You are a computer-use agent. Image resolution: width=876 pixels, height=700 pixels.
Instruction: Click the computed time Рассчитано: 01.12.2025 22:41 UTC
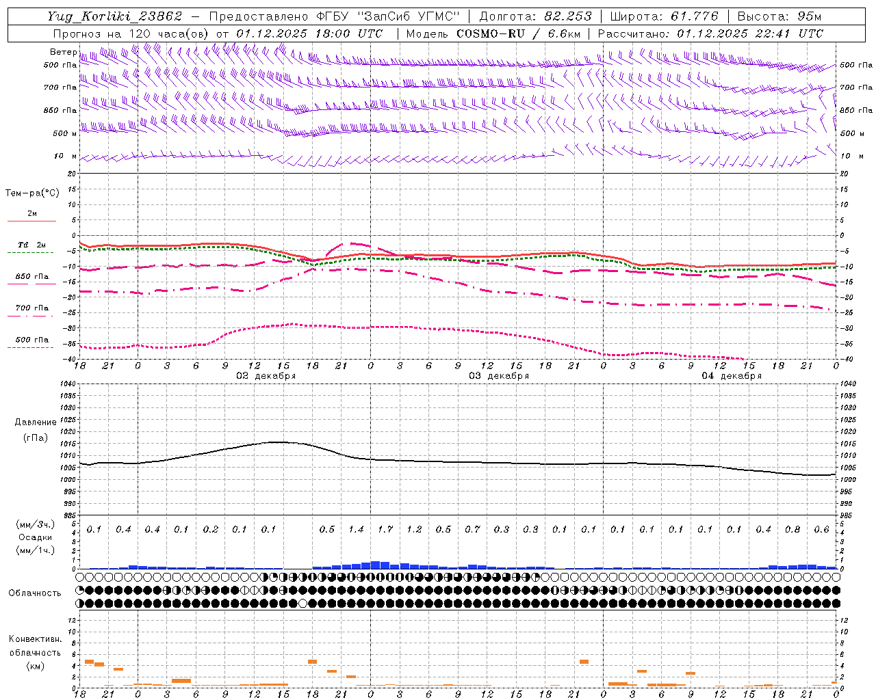click(710, 33)
